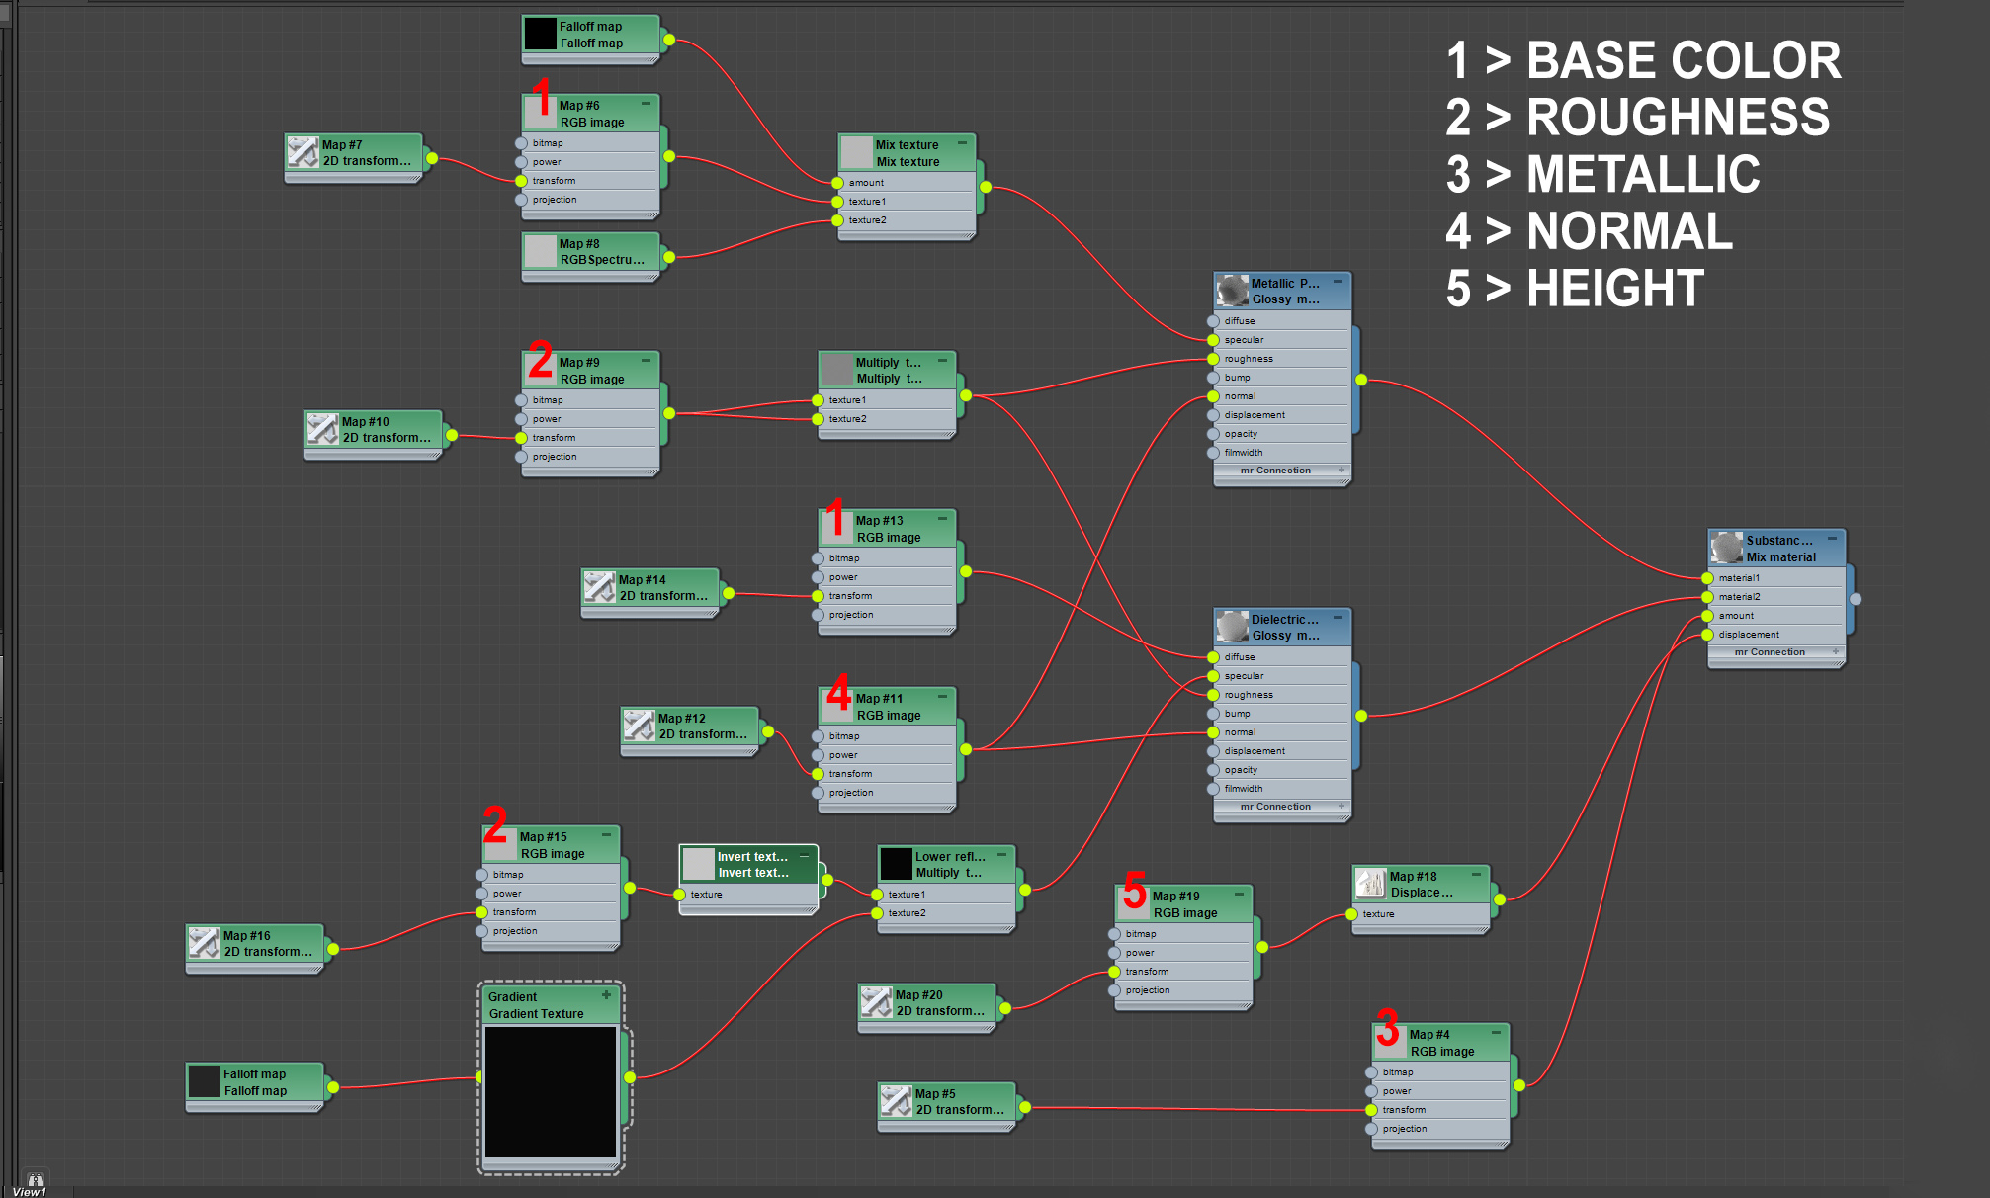Click Map #10 2D transform node icon
Screen dimensions: 1990x1198
[322, 429]
